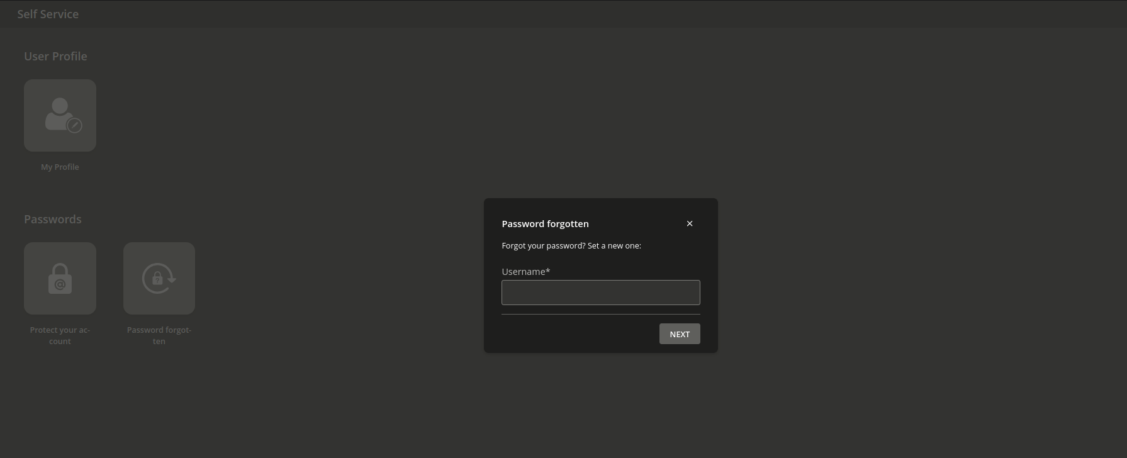1127x458 pixels.
Task: Select the User Profile section heading
Action: coord(55,56)
